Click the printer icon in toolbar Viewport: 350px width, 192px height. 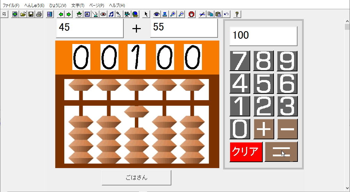39,14
